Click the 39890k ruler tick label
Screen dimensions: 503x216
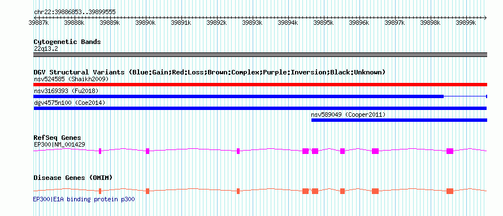[145, 23]
